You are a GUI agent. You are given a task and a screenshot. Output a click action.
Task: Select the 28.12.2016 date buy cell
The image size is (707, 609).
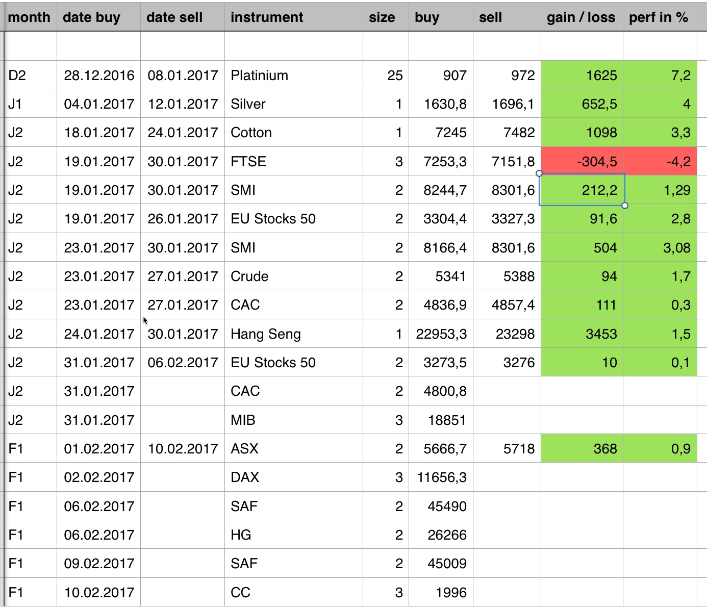tap(99, 75)
